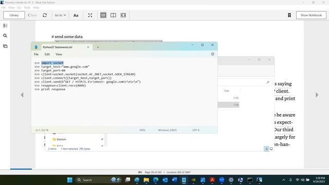This screenshot has width=329, height=185.
Task: Click the Kindle reading progress bar
Action: 21,169
